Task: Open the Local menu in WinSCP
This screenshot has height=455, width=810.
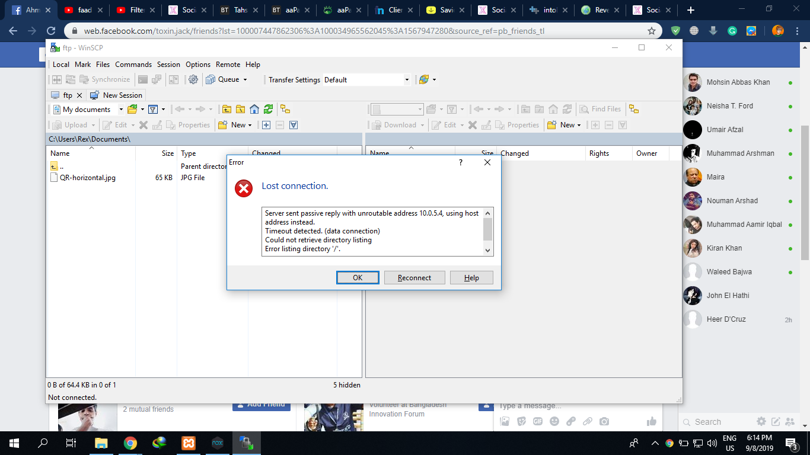Action: [x=61, y=65]
